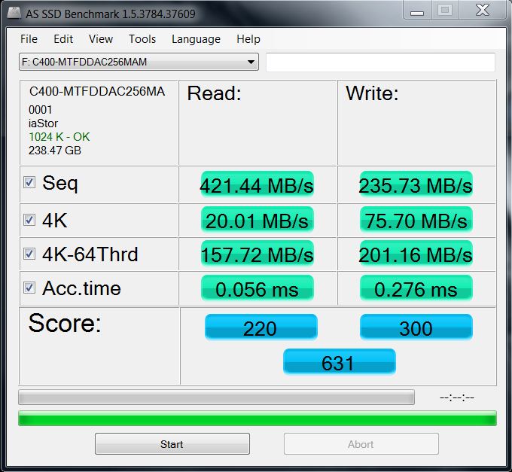Click the Score: label
The image size is (512, 472).
click(65, 323)
